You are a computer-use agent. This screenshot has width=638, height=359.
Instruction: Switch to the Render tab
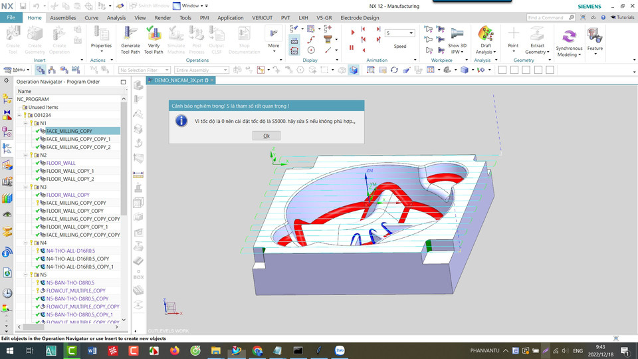pyautogui.click(x=163, y=17)
